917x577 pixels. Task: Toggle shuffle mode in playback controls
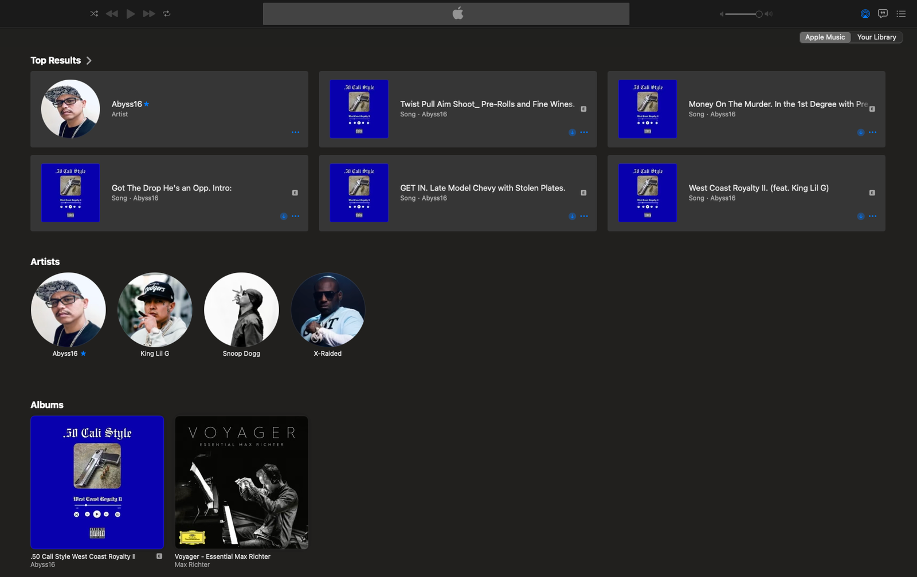pyautogui.click(x=94, y=14)
